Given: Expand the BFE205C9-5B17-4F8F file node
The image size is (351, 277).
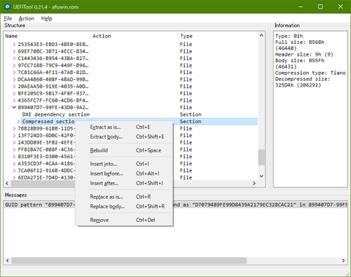Looking at the screenshot, I should coord(14,94).
